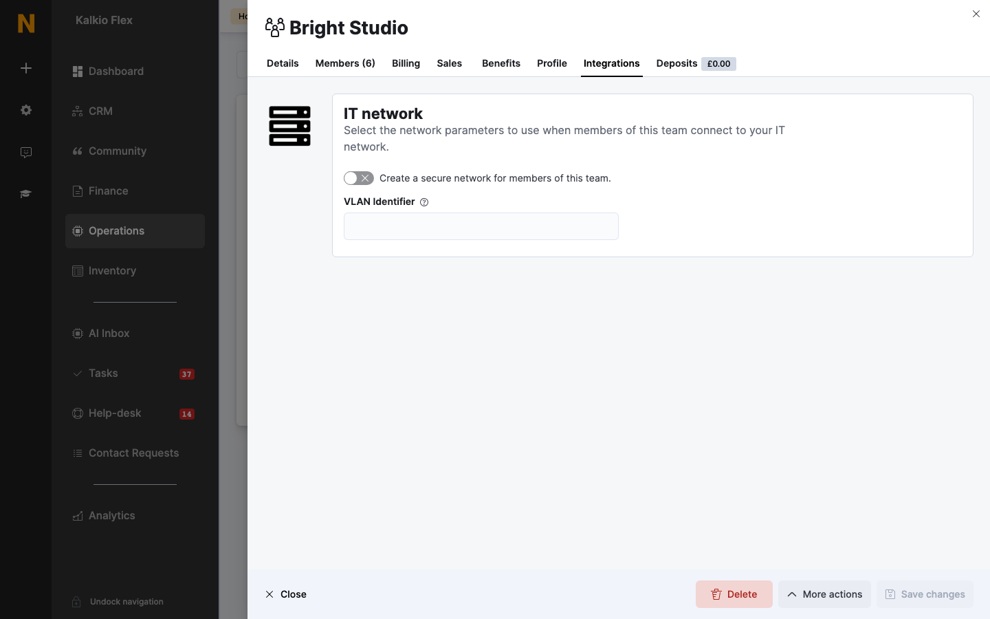Screen dimensions: 990x619
Task: Expand the More actions menu
Action: pyautogui.click(x=824, y=594)
